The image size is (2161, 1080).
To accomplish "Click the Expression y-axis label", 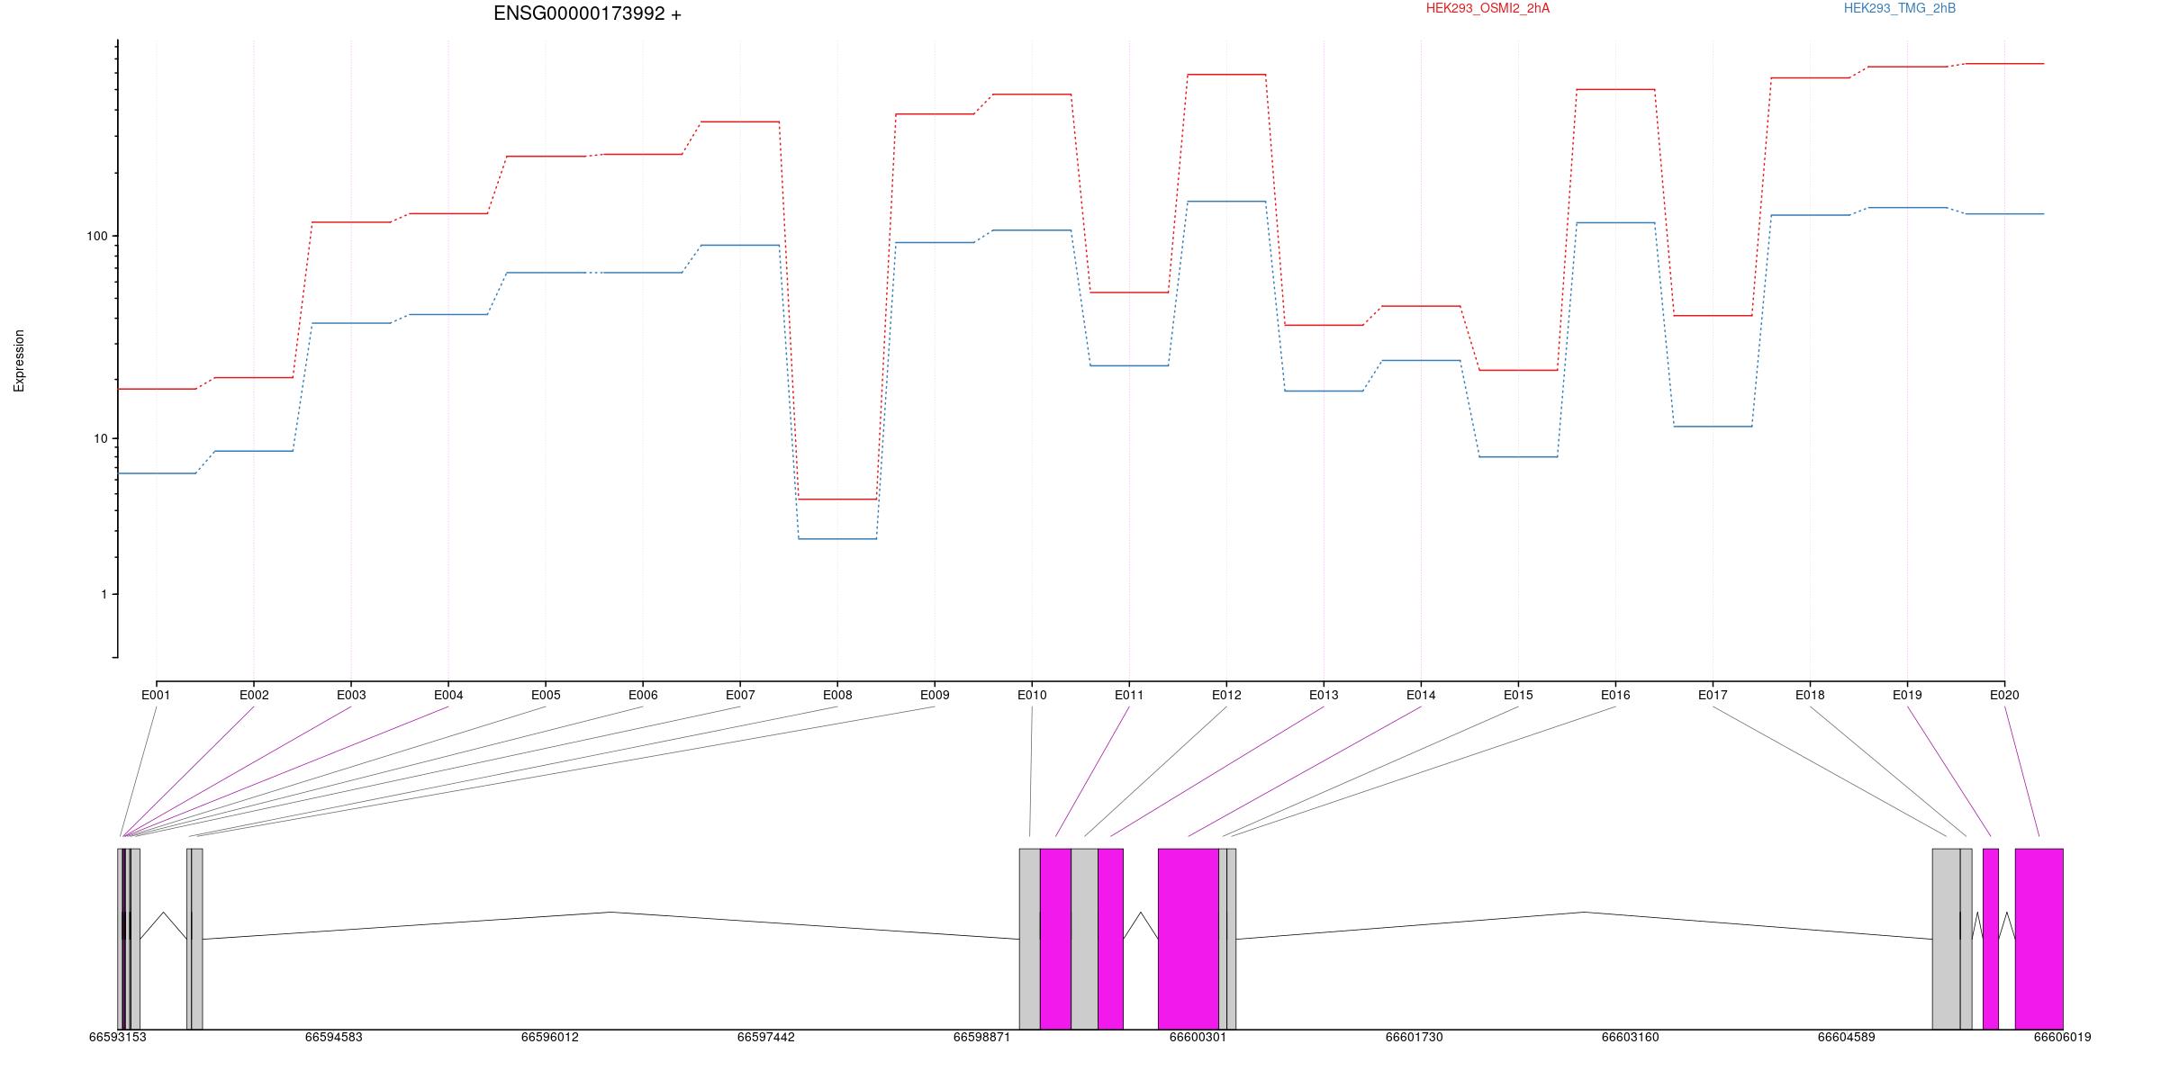I will point(19,361).
